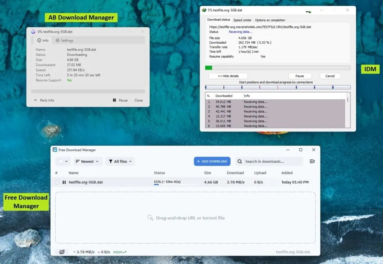Open the Newest sort dropdown

coord(88,161)
